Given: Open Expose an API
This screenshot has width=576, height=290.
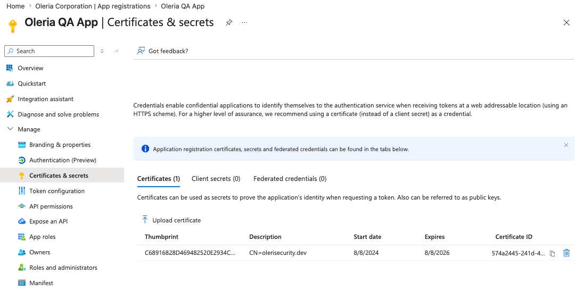Looking at the screenshot, I should [48, 221].
